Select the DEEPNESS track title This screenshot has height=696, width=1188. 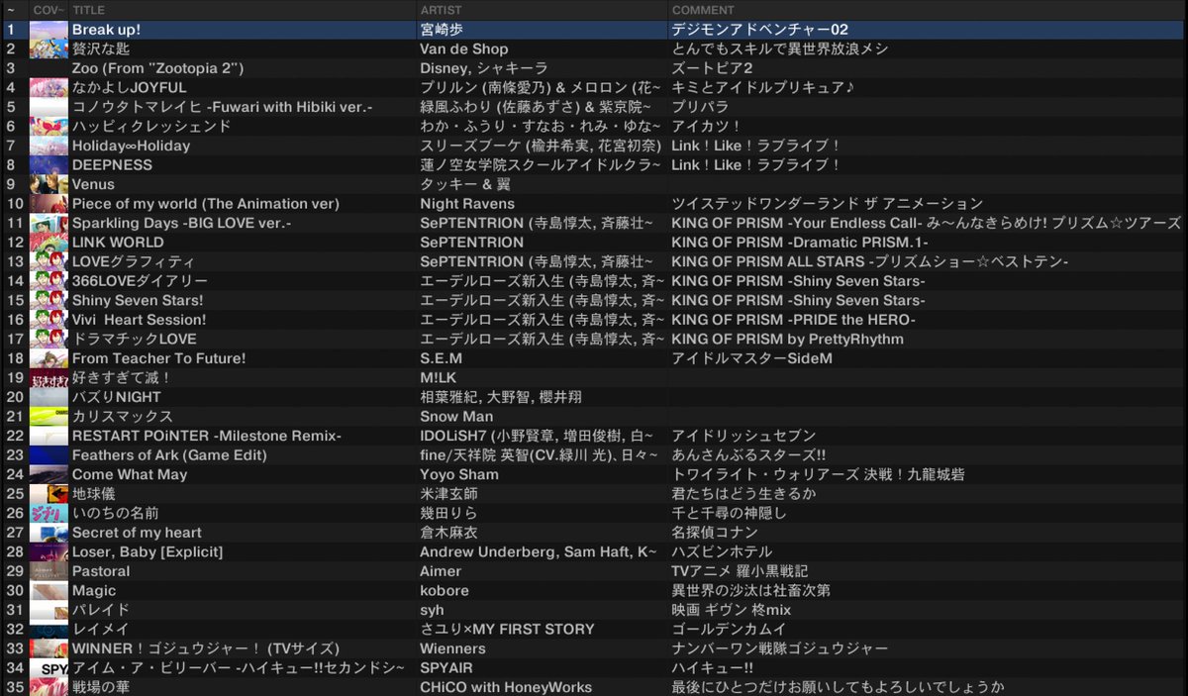pos(112,165)
